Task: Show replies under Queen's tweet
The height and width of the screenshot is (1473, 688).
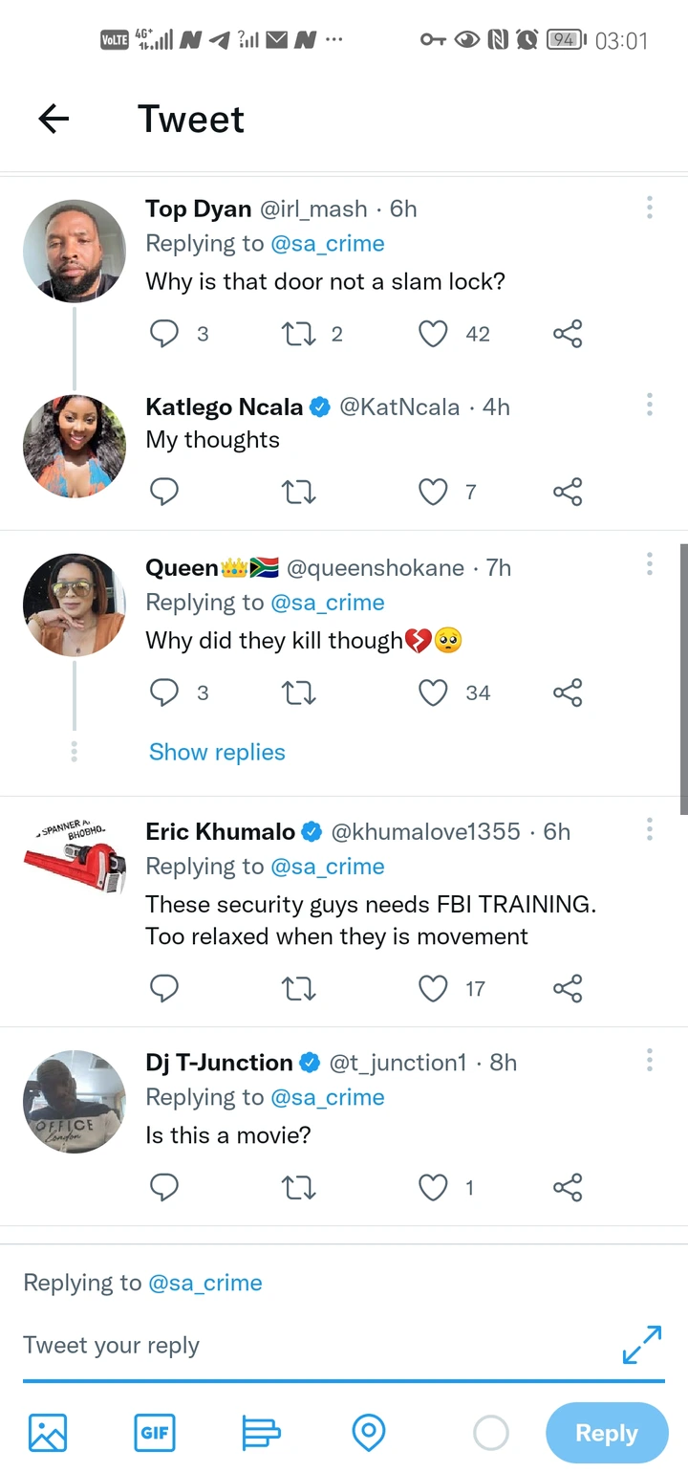Action: [217, 753]
